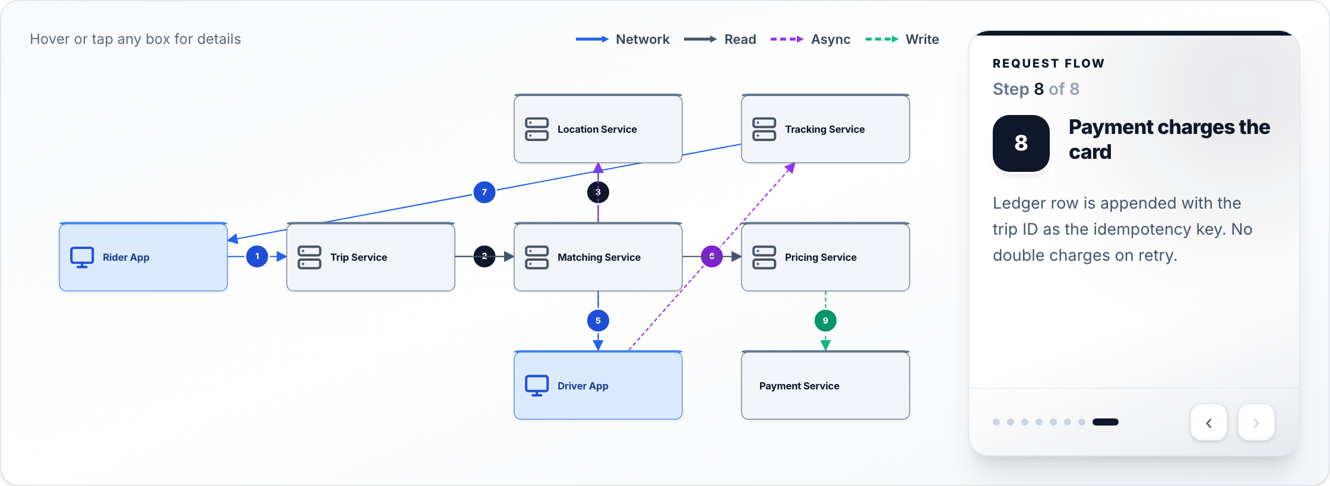Open details for Trip Service box
This screenshot has width=1330, height=486.
coord(370,257)
